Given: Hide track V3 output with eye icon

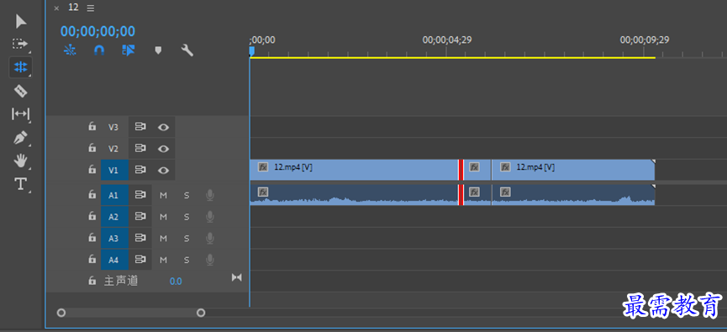Looking at the screenshot, I should (x=163, y=127).
